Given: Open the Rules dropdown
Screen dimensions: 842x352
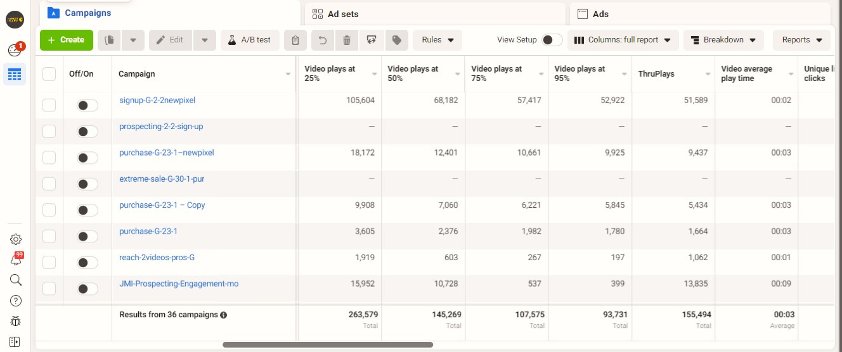Looking at the screenshot, I should tap(437, 40).
